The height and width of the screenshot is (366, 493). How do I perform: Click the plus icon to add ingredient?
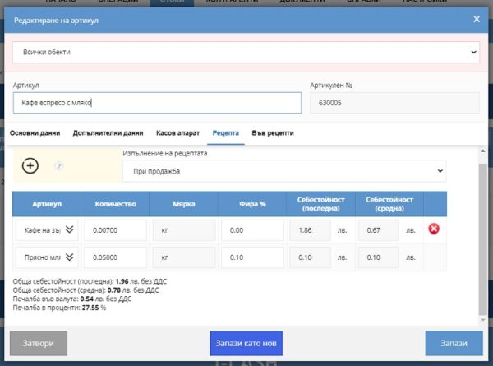(30, 166)
